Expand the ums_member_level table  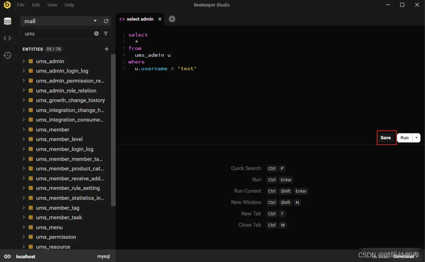23,139
